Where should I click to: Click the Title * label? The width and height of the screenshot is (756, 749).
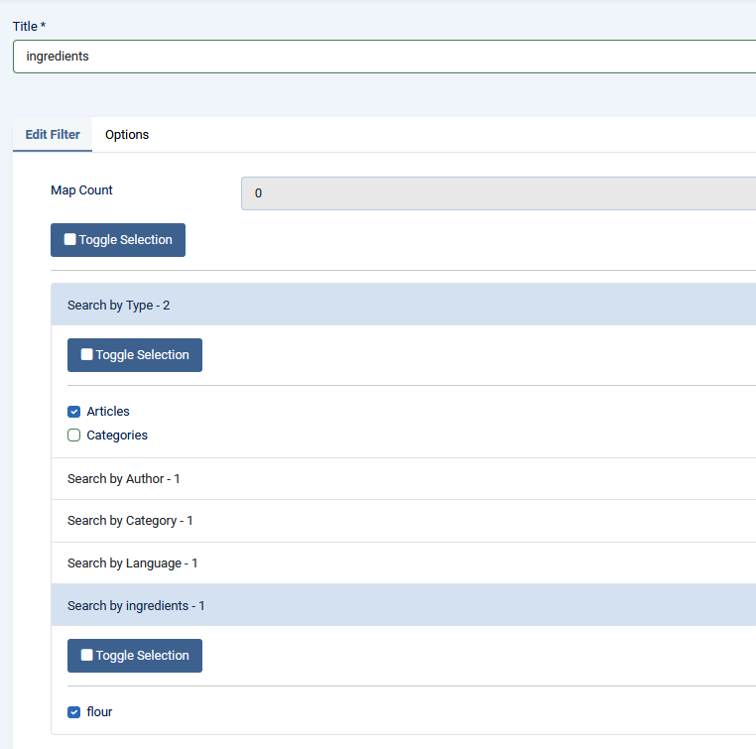click(29, 26)
